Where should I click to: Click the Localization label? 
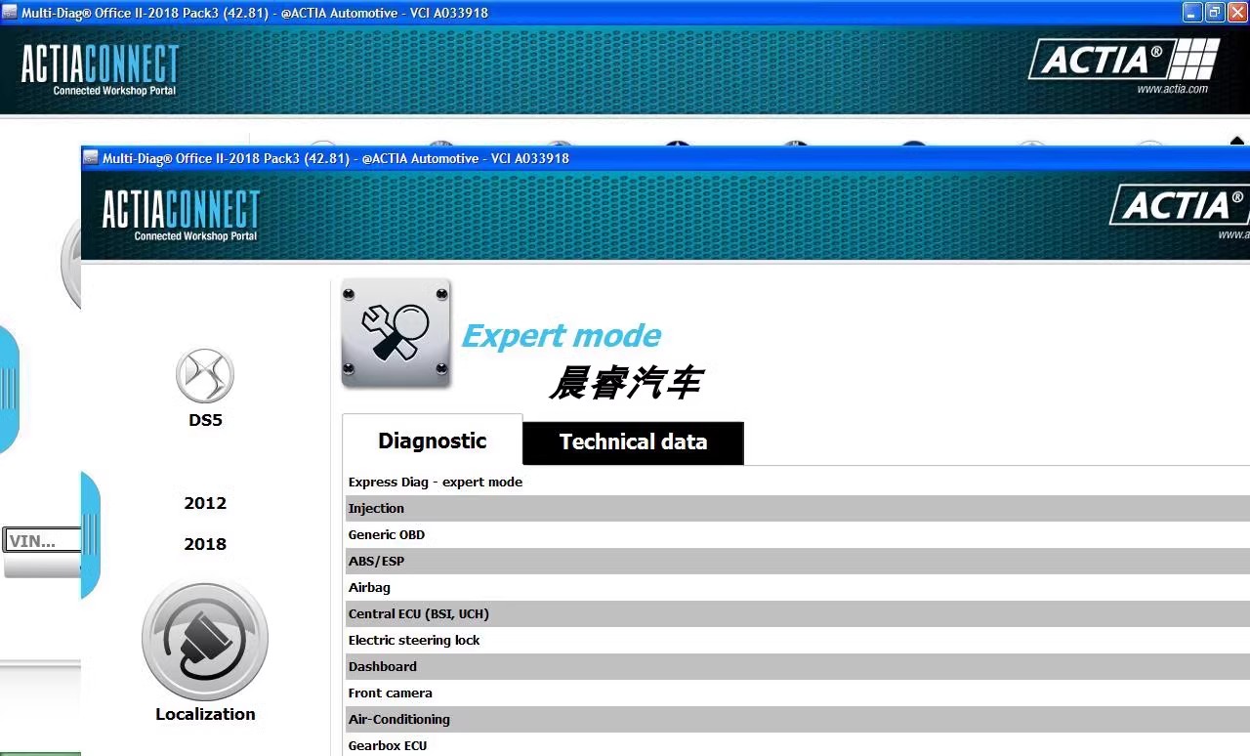[x=205, y=714]
